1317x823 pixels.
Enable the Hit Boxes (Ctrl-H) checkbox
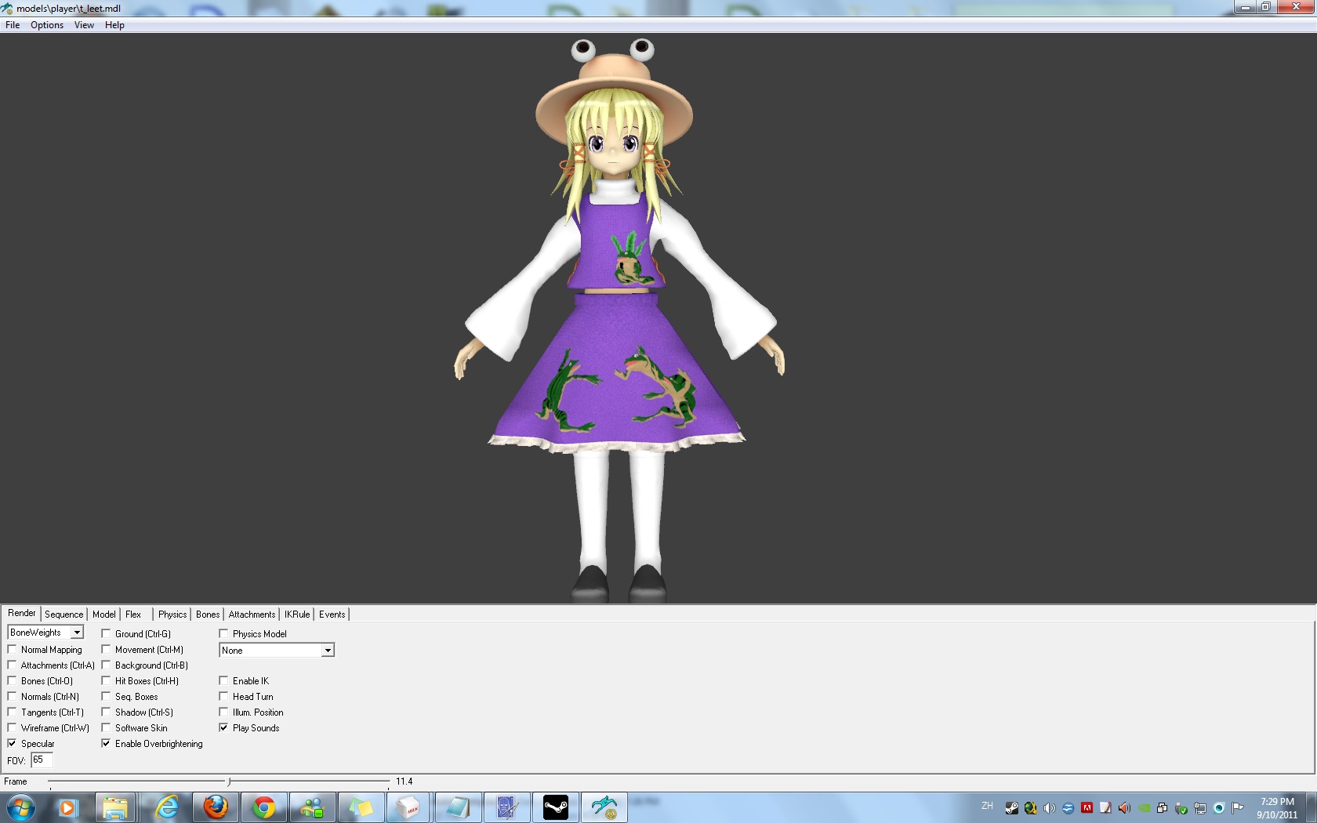[x=106, y=681]
